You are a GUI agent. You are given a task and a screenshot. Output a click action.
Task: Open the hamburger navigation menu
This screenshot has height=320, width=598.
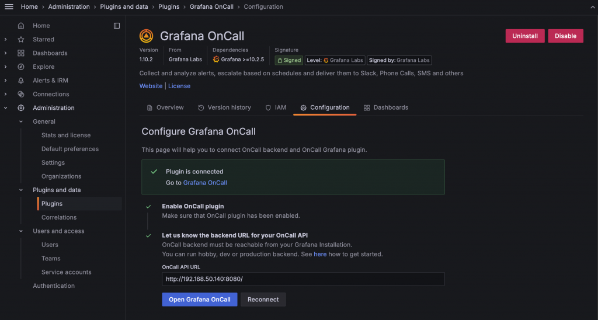coord(9,7)
